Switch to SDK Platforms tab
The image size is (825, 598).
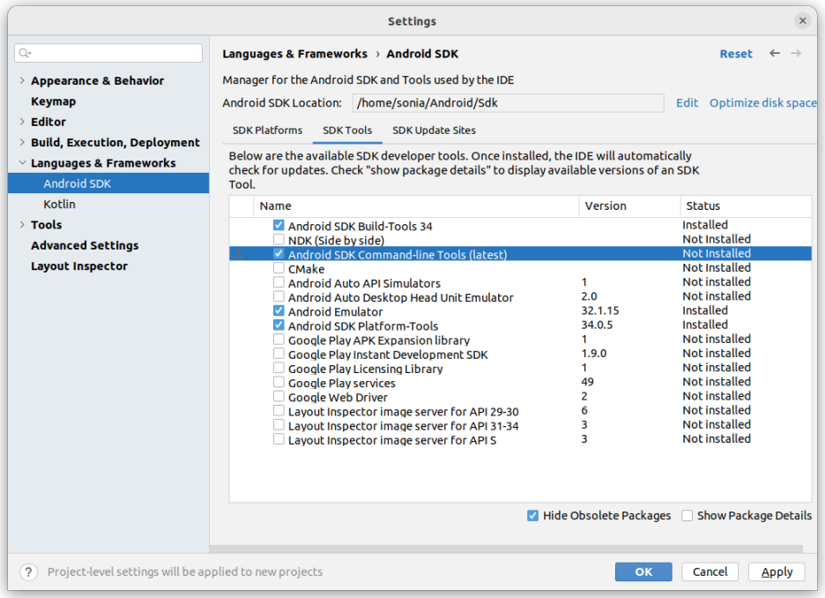267,131
